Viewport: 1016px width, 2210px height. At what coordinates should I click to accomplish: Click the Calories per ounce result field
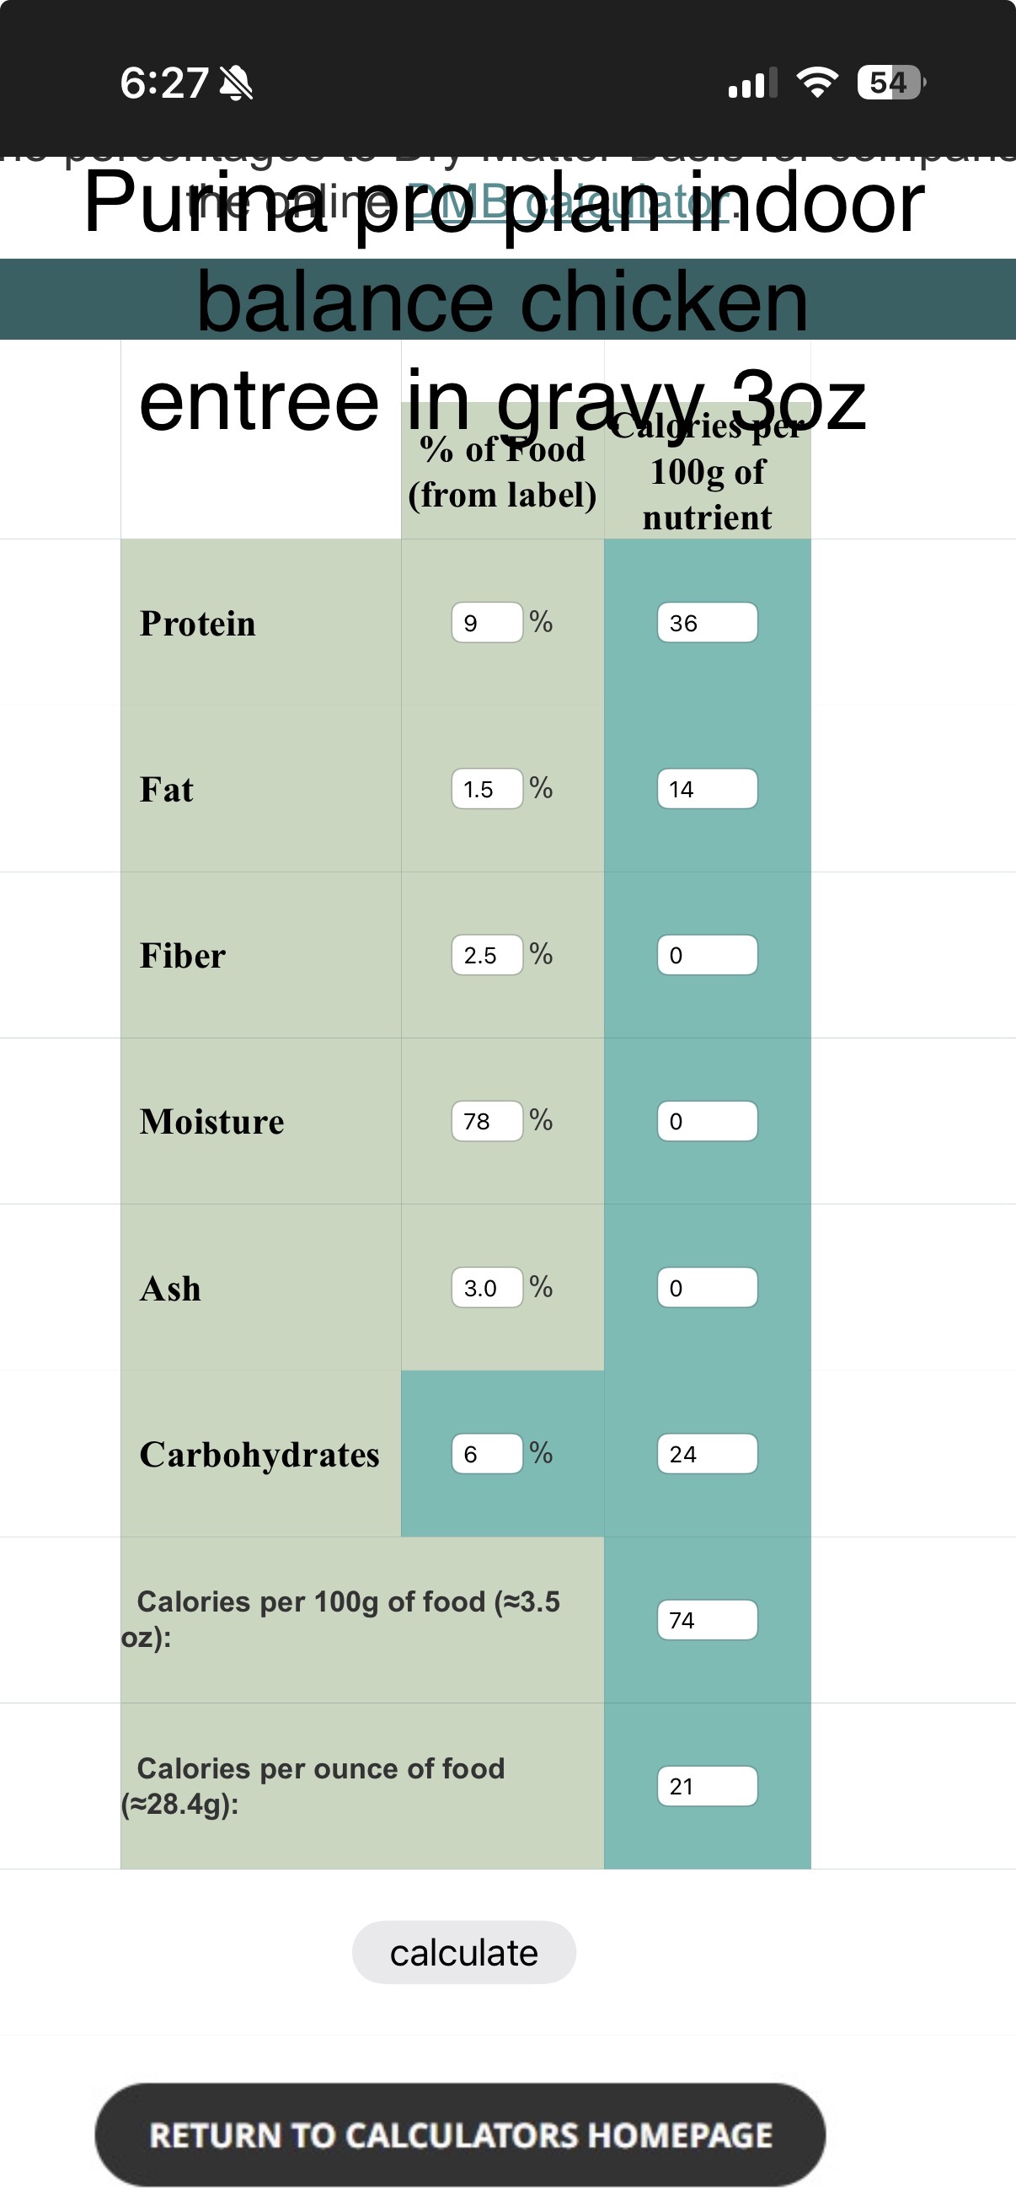pyautogui.click(x=708, y=1786)
